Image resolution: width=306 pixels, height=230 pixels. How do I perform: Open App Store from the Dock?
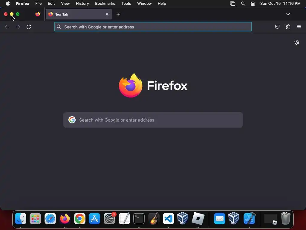94,218
